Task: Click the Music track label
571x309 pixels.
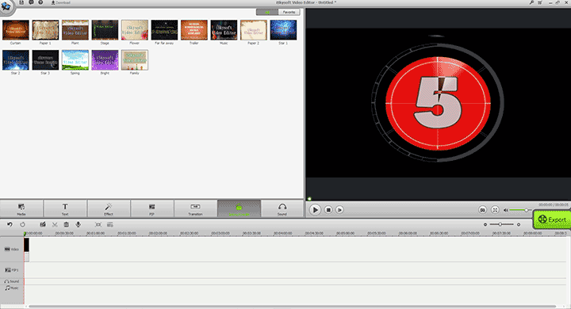Action: click(x=12, y=288)
